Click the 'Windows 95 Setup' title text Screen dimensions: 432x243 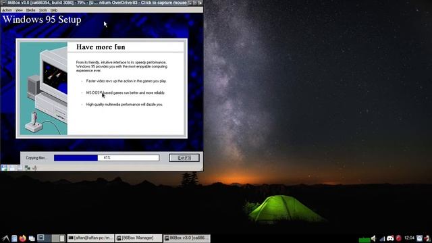(x=42, y=20)
